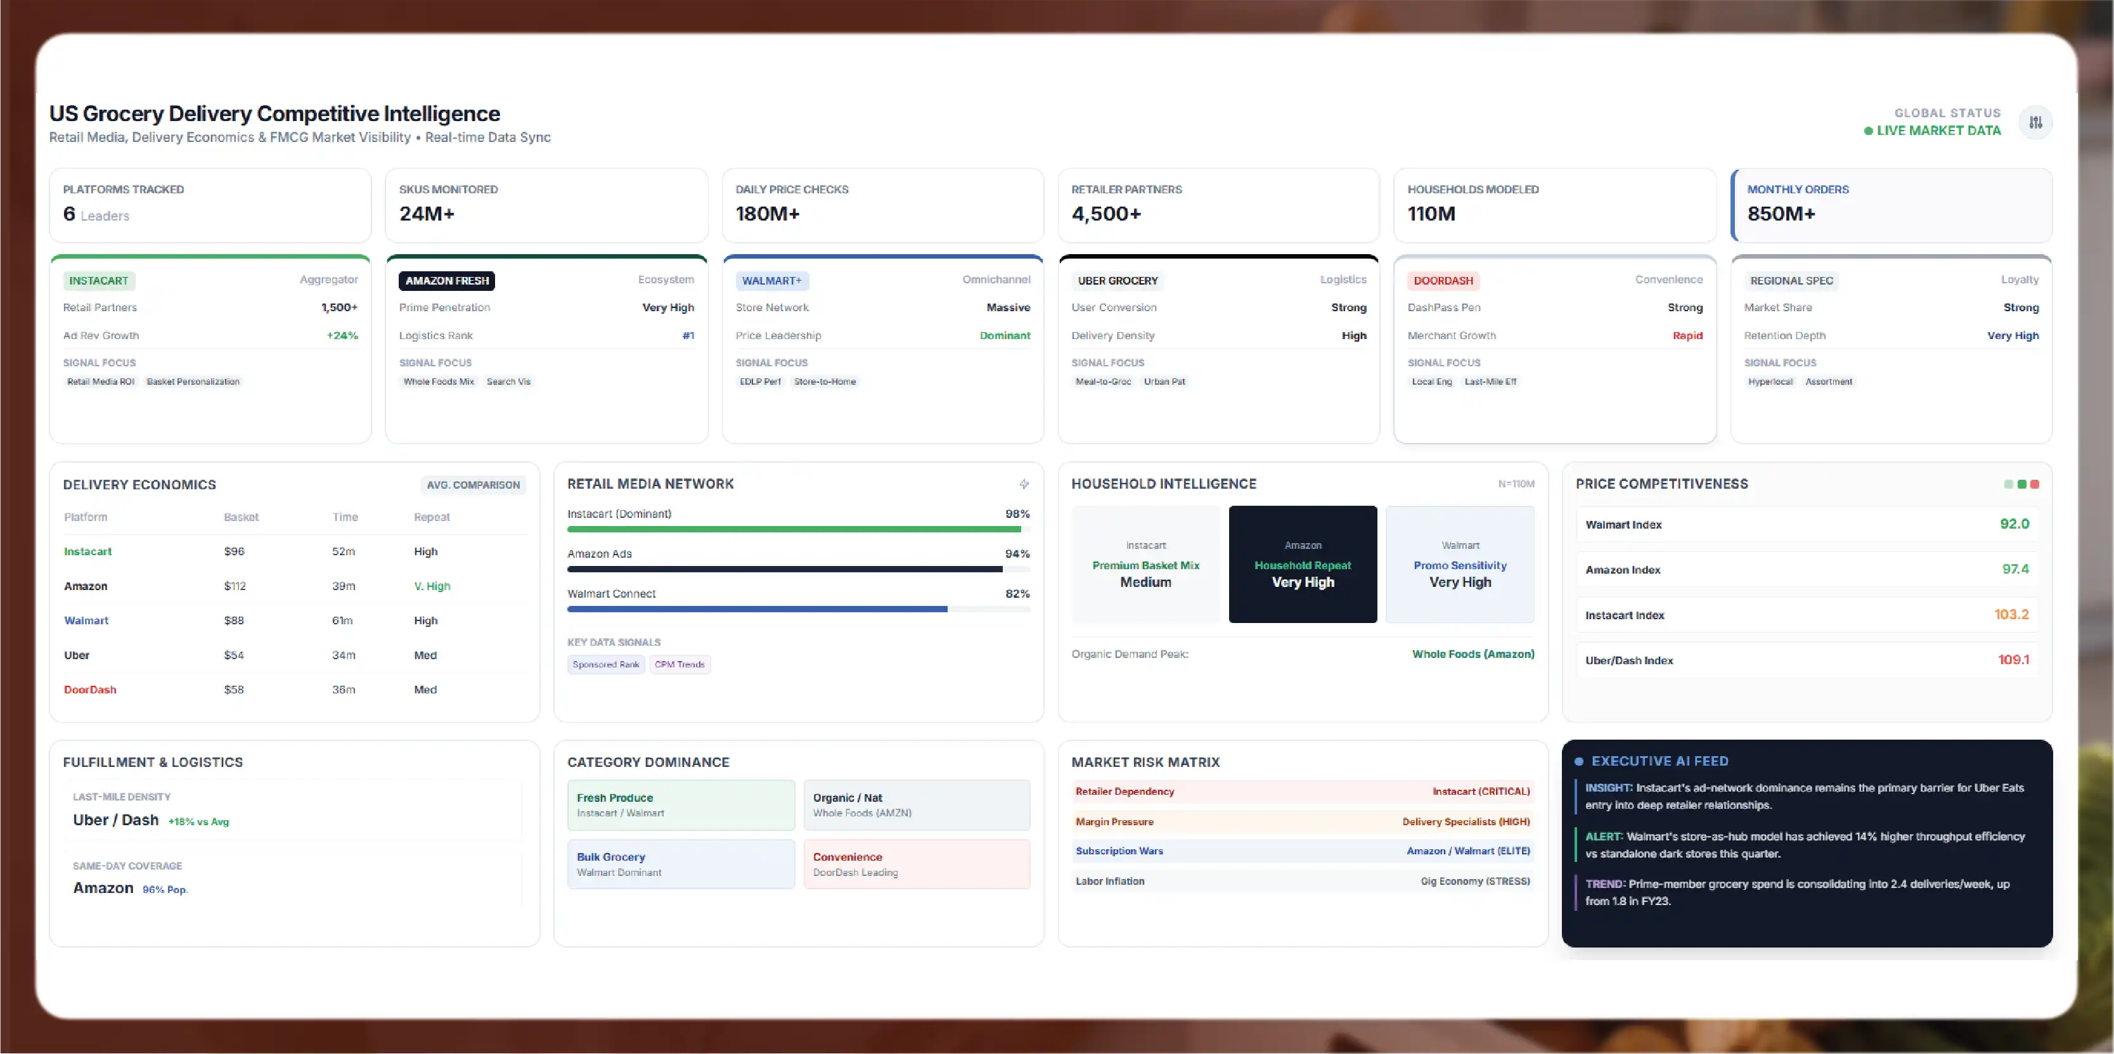Viewport: 2114px width, 1054px height.
Task: Open the Bulk Grocery category tile
Action: pos(680,864)
